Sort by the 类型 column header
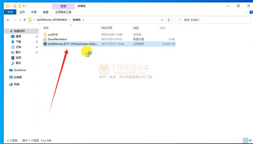Viewport: 253px width, 144px height. [136, 28]
